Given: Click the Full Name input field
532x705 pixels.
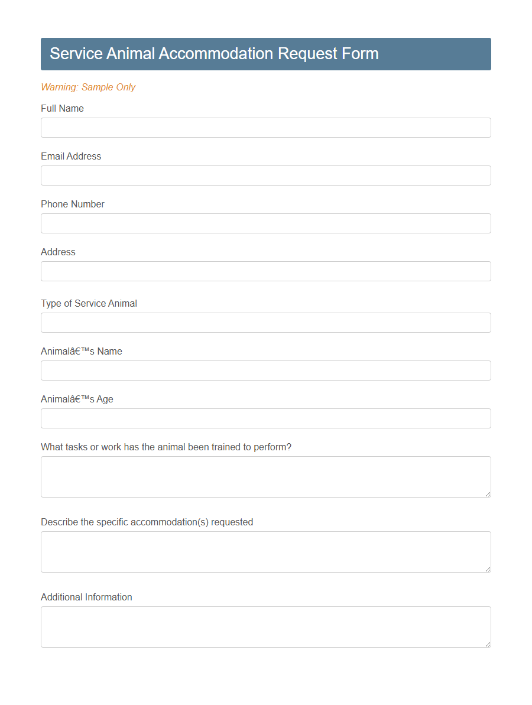Looking at the screenshot, I should [x=265, y=128].
